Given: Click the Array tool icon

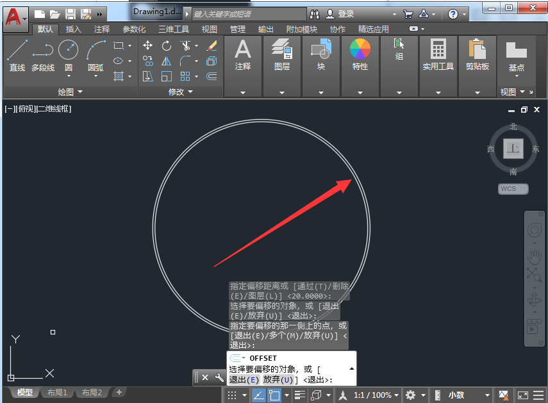Looking at the screenshot, I should coord(185,76).
